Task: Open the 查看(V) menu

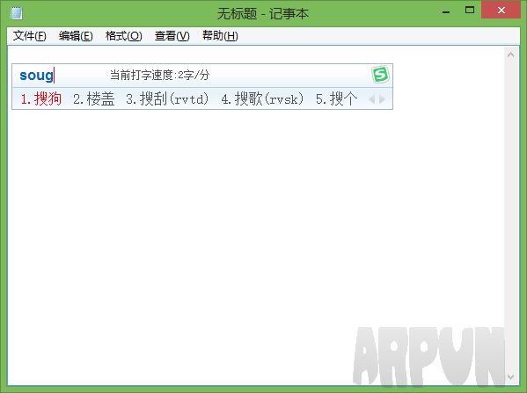Action: coord(172,35)
